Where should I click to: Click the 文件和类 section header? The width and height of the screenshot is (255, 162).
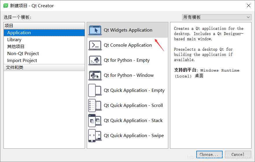(44, 68)
